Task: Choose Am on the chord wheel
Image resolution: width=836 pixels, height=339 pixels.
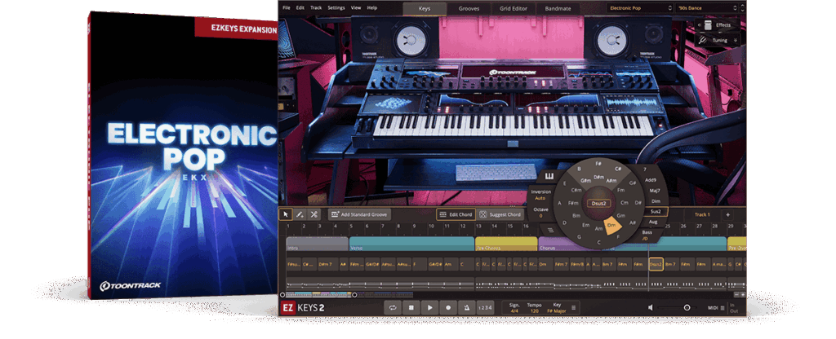Action: click(598, 228)
